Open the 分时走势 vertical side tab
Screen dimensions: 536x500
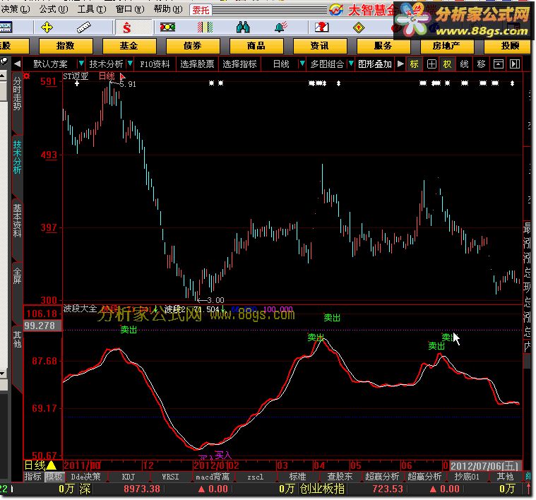coord(17,93)
